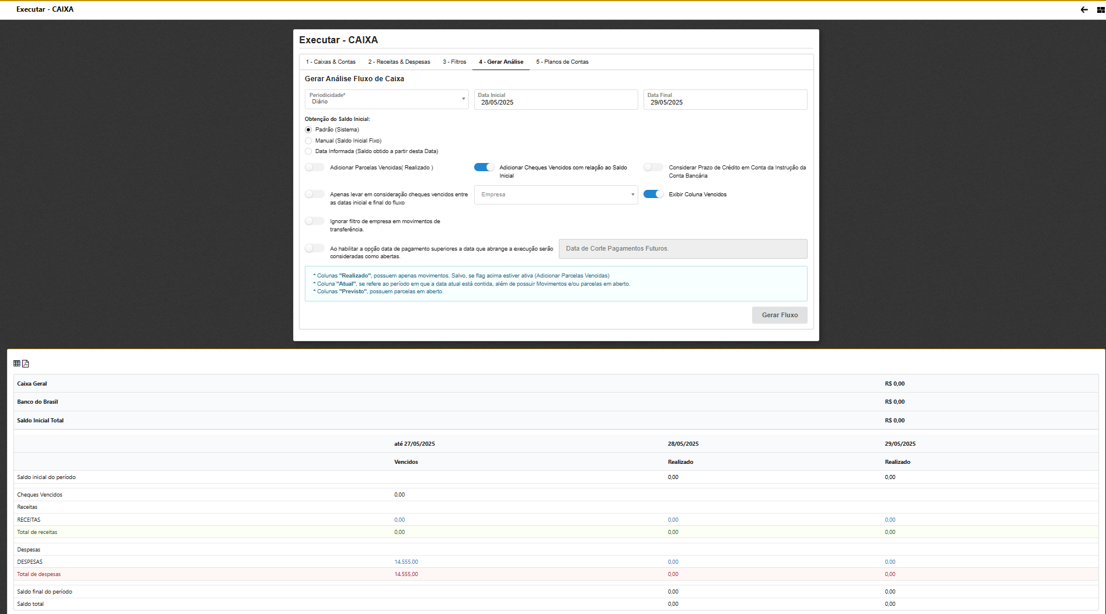Image resolution: width=1106 pixels, height=614 pixels.
Task: Open the Periodicidade dropdown
Action: [386, 99]
